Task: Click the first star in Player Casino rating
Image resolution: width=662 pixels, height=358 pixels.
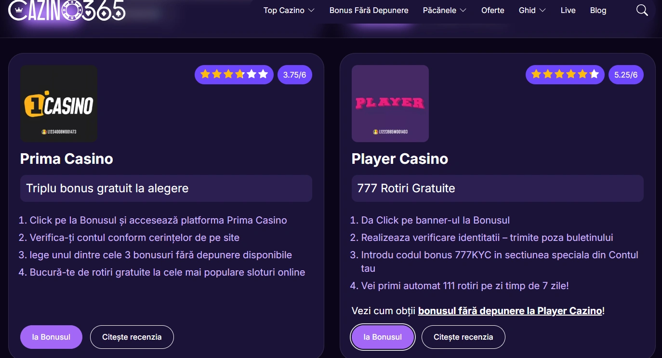Action: (536, 74)
